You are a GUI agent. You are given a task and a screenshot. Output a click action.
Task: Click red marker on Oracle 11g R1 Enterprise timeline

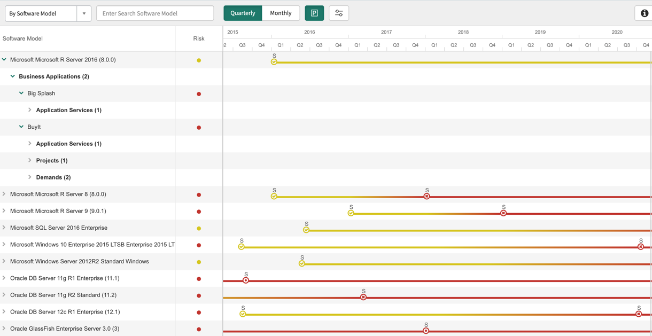point(246,280)
